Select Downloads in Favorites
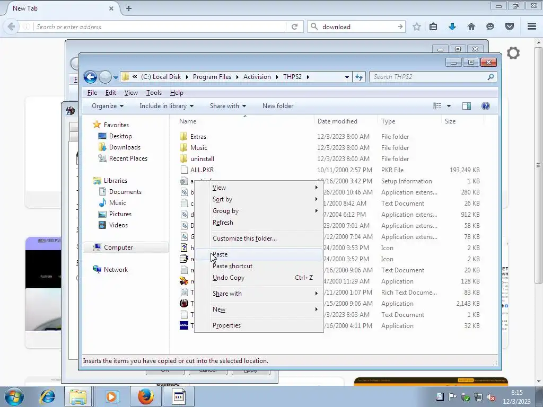This screenshot has width=543, height=407. (125, 147)
